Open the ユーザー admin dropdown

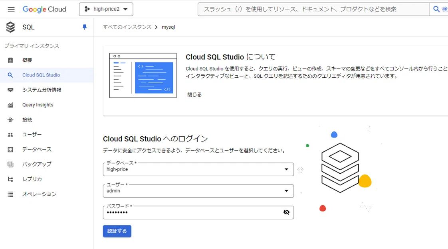coord(198,191)
